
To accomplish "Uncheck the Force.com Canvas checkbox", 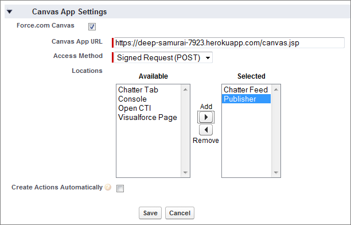I will coord(92,26).
